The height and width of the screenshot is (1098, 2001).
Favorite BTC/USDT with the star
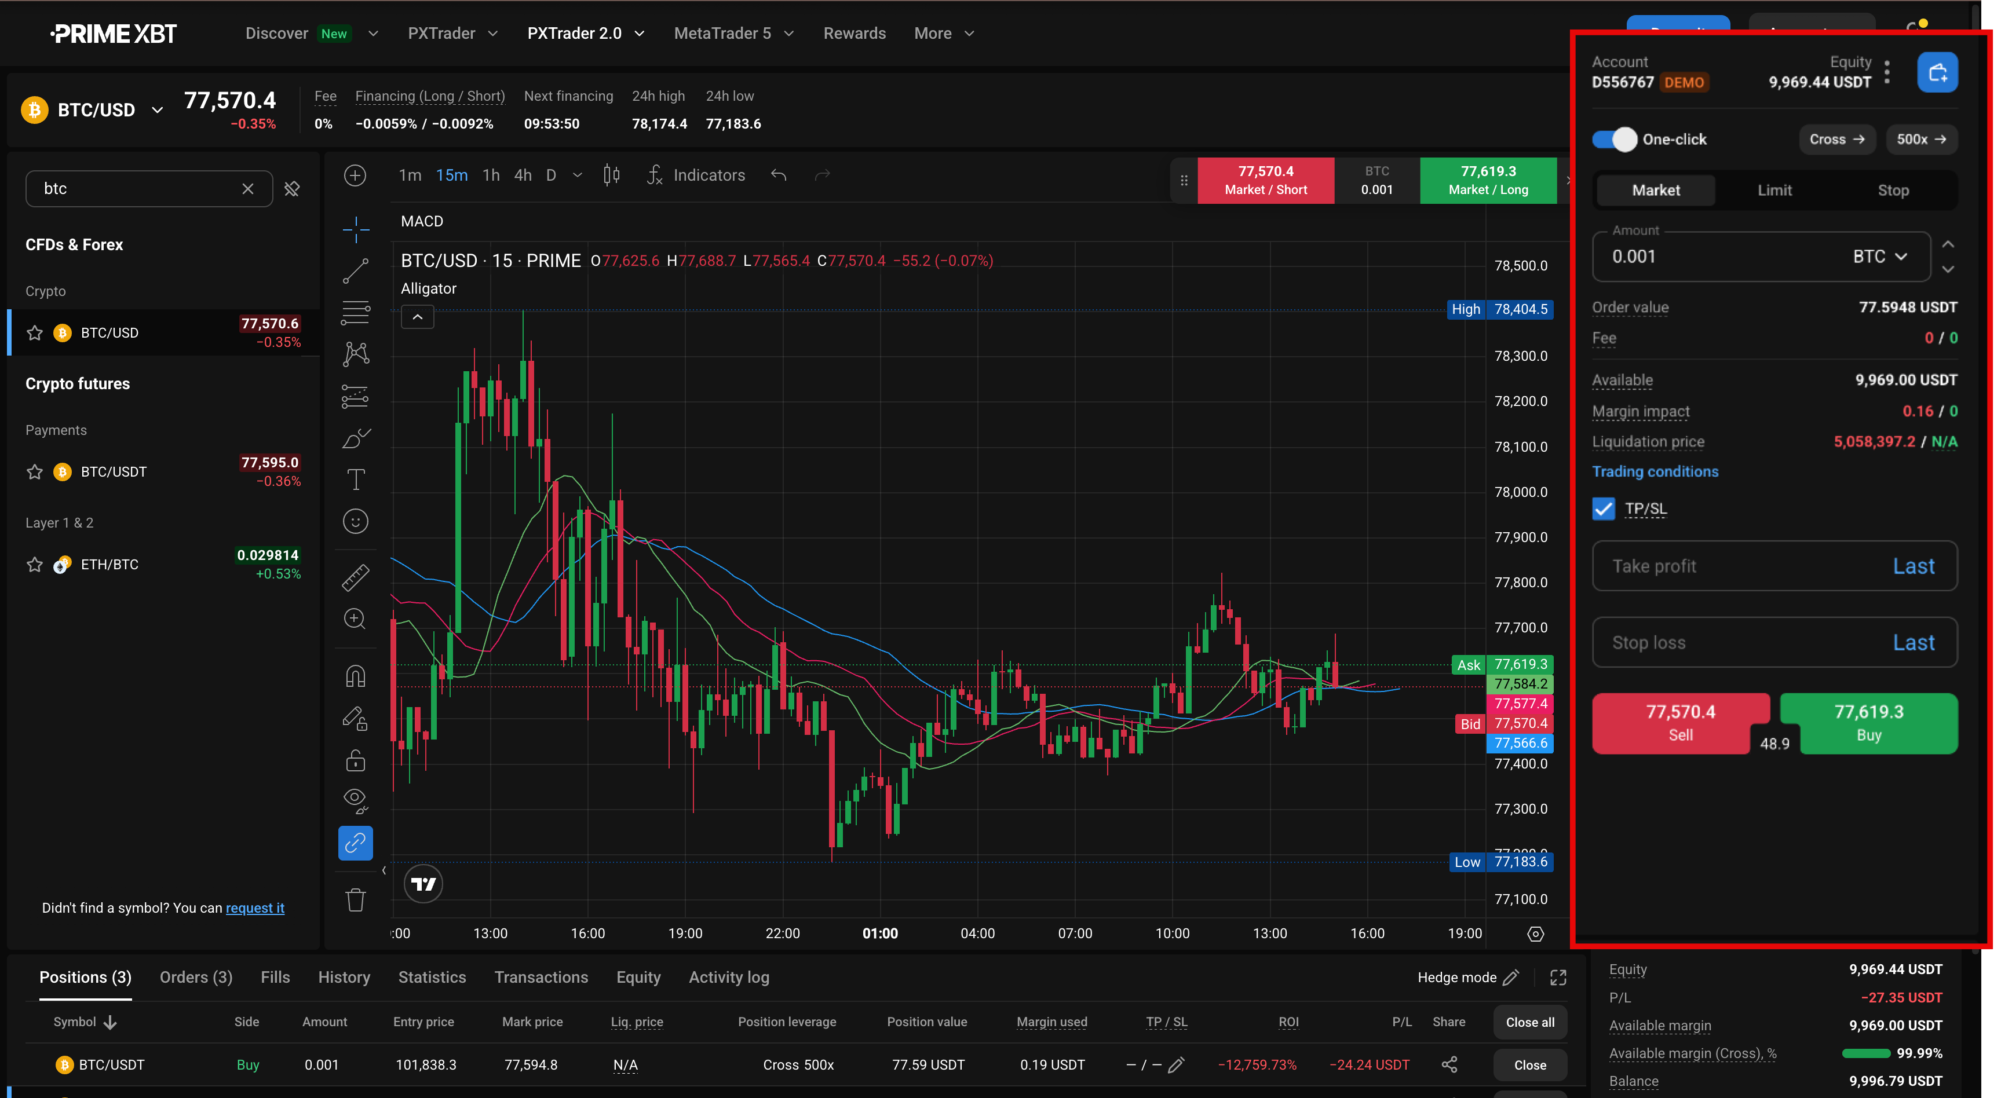[34, 472]
